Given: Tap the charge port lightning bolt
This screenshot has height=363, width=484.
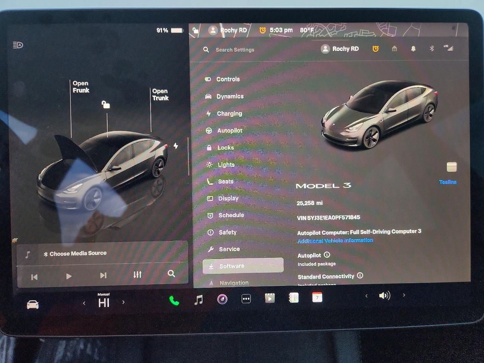Looking at the screenshot, I should coord(175,145).
